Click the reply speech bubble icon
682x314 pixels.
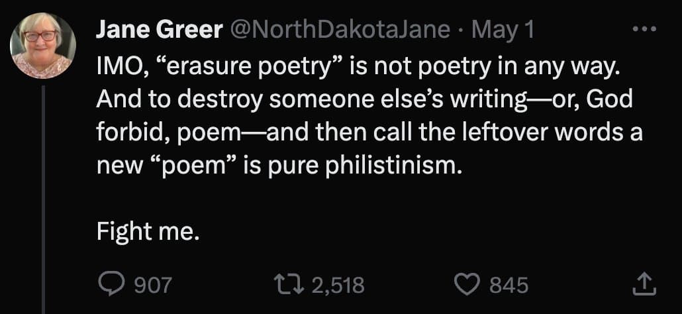click(x=108, y=285)
